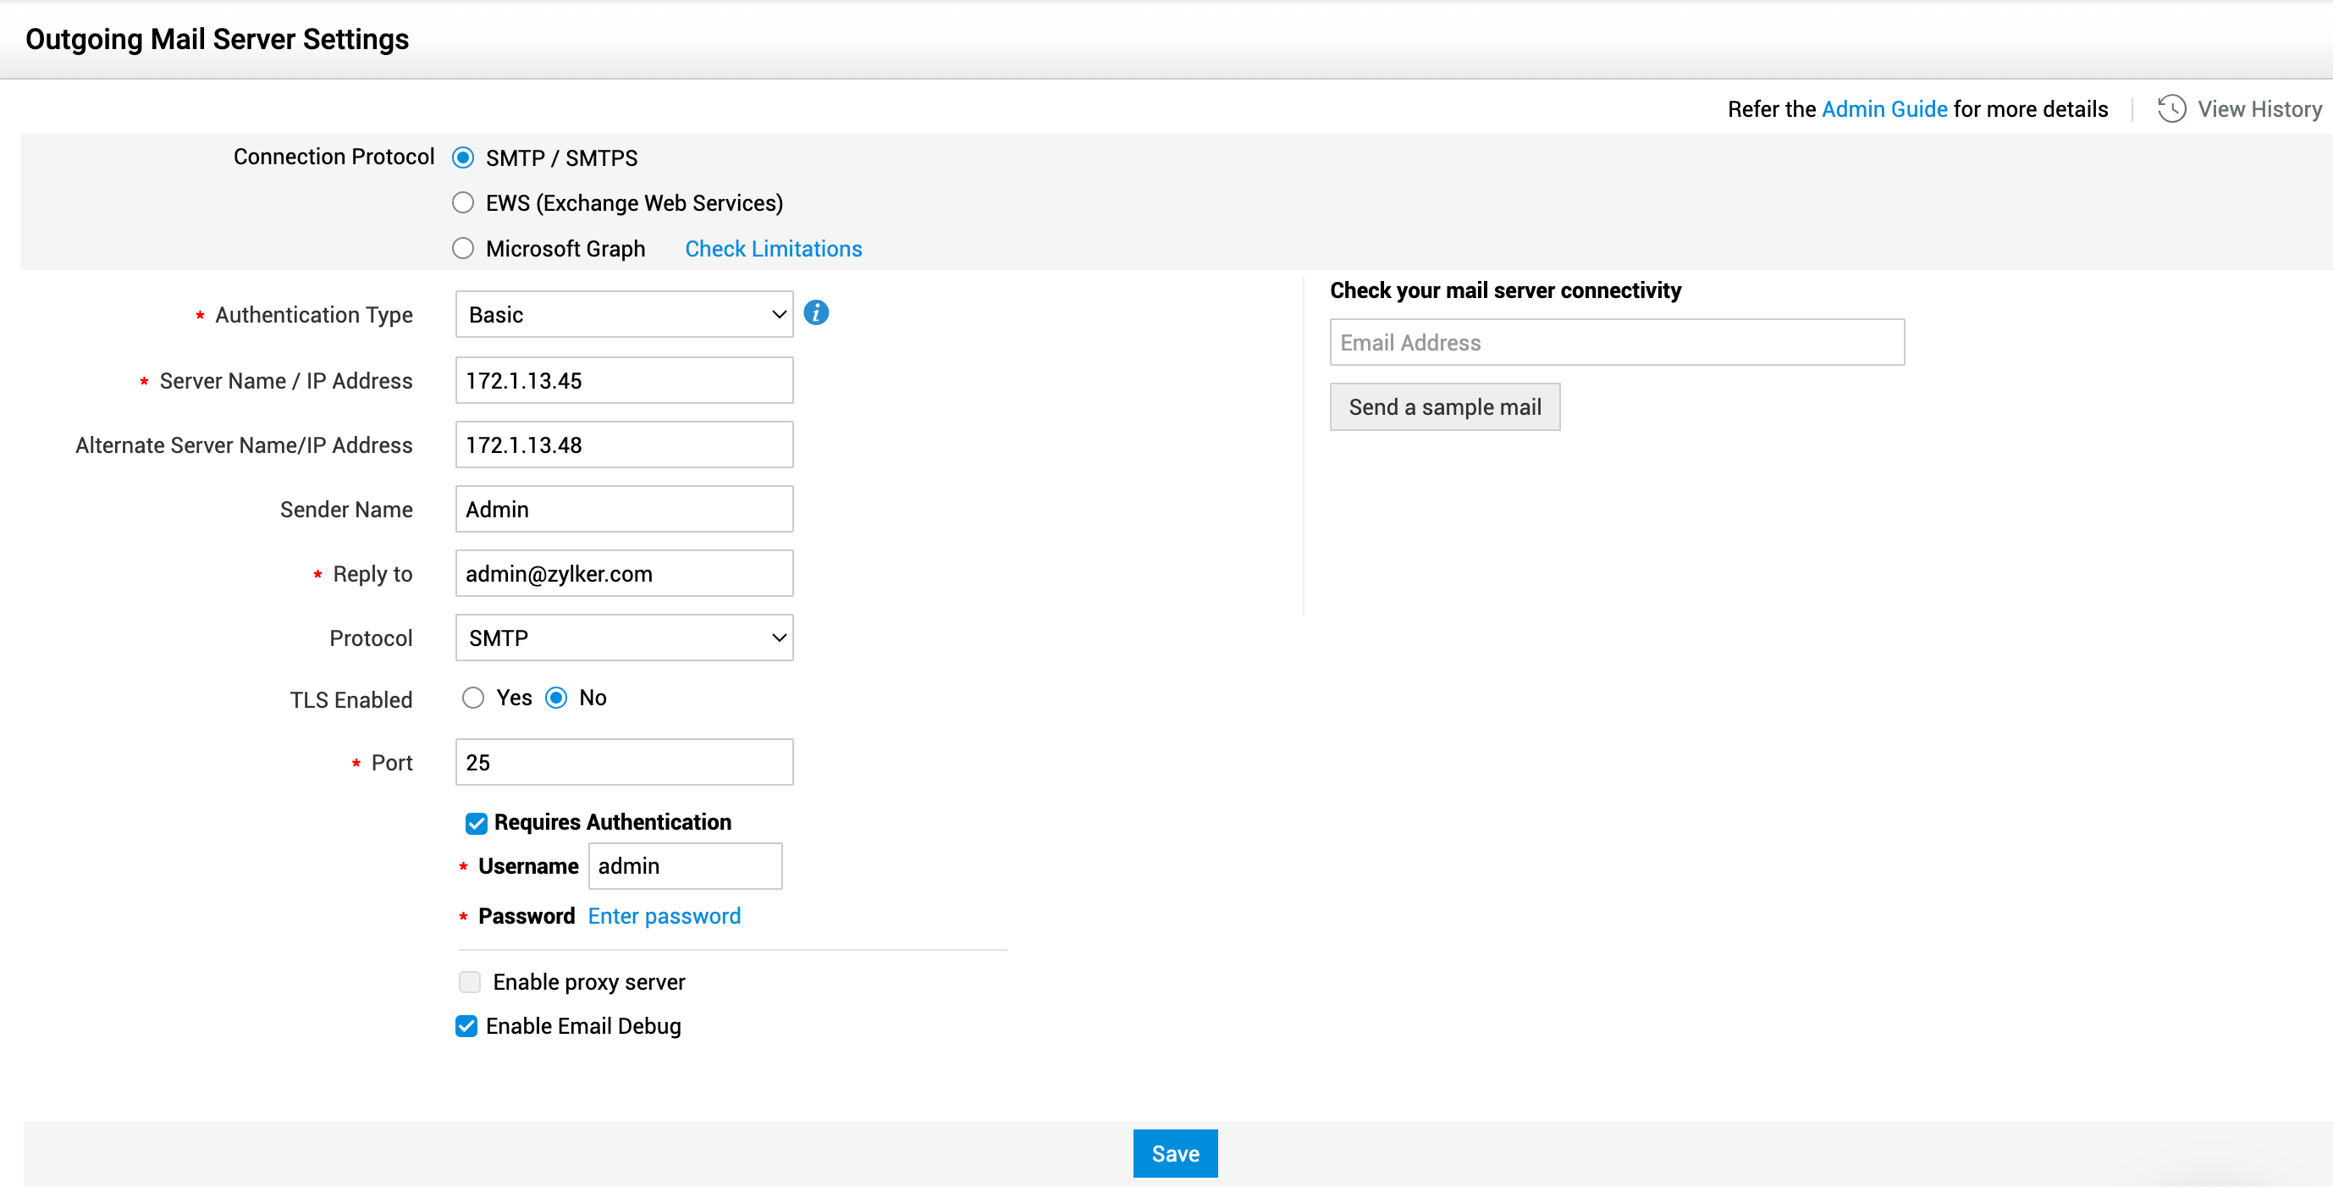Image resolution: width=2333 pixels, height=1187 pixels.
Task: Open the Admin Guide link
Action: click(x=1883, y=109)
